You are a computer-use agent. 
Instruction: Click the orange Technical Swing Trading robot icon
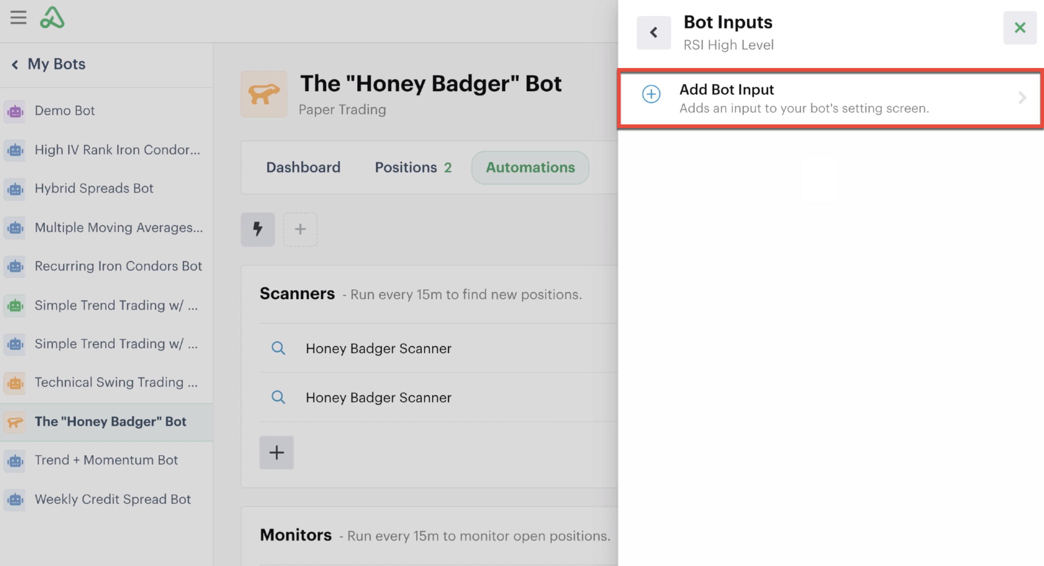coord(15,383)
